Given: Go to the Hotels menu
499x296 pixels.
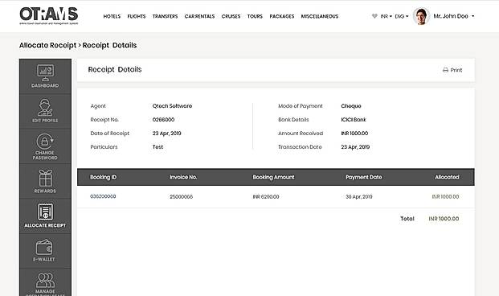Looking at the screenshot, I should click(112, 16).
